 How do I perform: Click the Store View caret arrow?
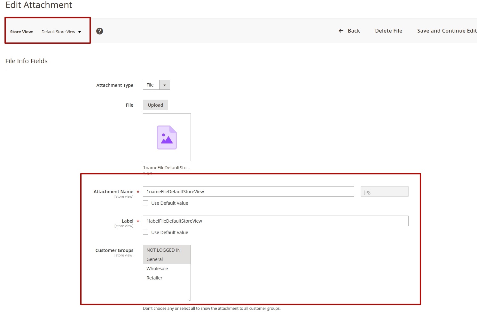point(80,32)
